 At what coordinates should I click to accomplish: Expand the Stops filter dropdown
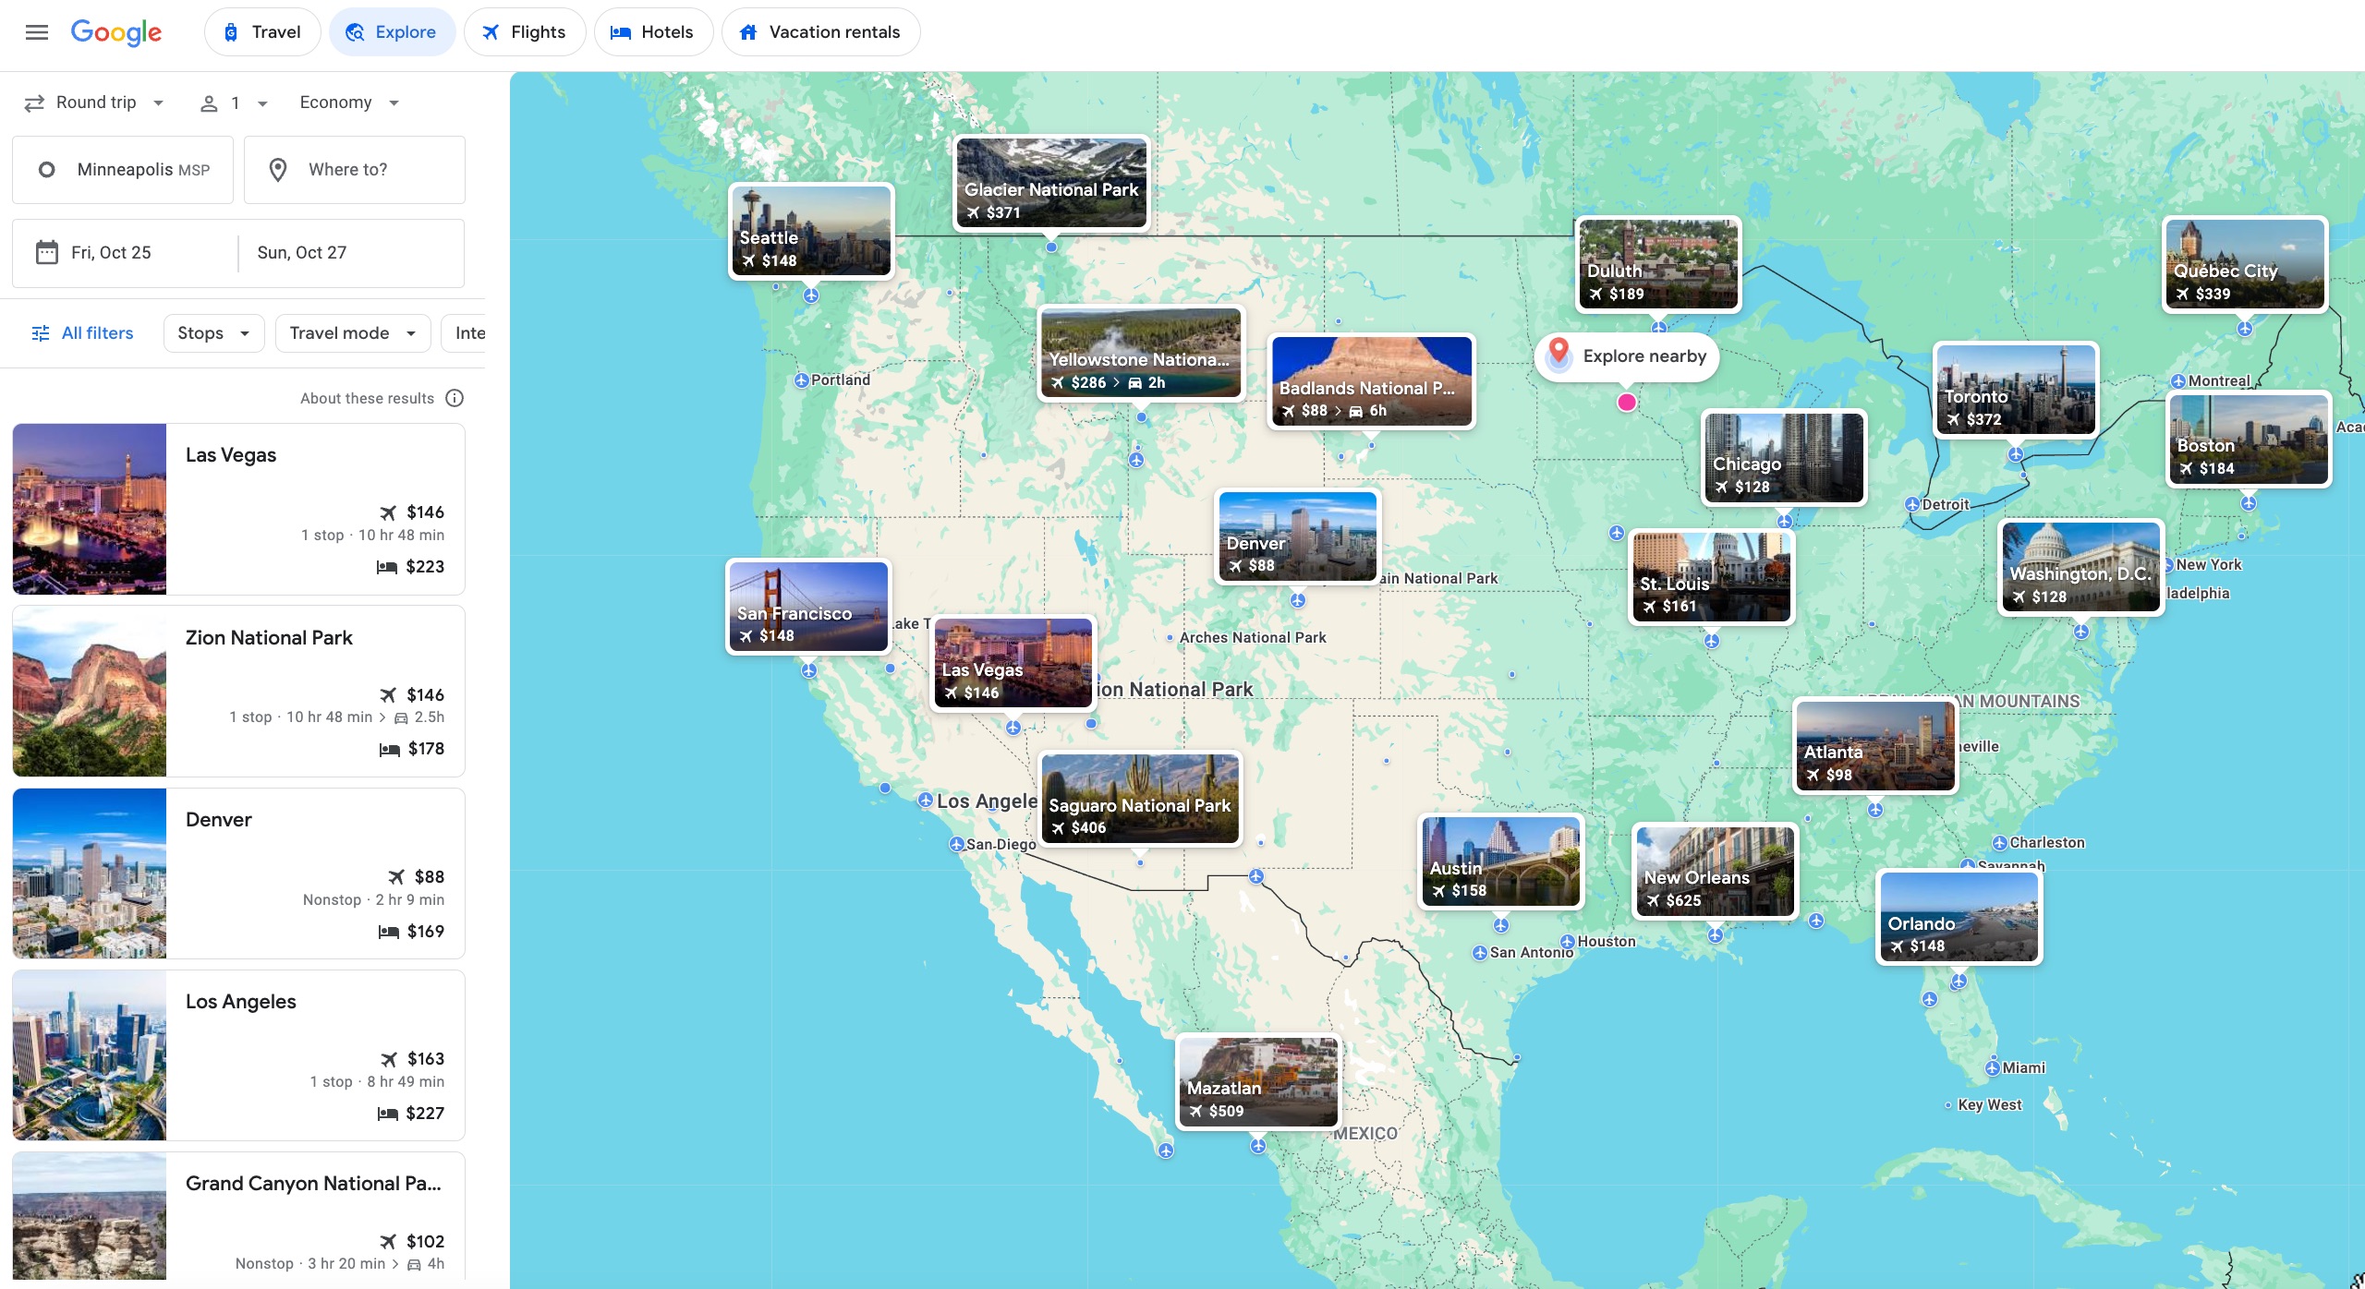click(212, 332)
